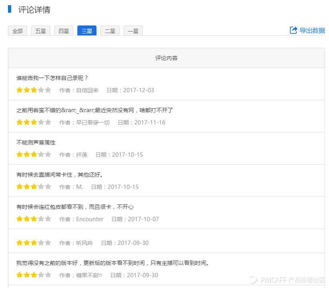Click the blue square icon beside 评论详情 title
This screenshot has width=329, height=288.
(x=10, y=10)
